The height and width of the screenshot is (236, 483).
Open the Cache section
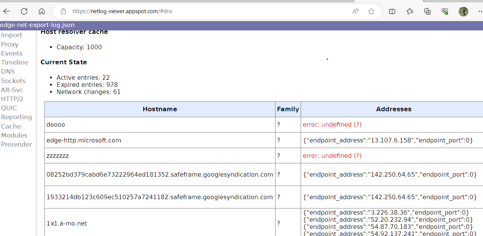point(11,126)
